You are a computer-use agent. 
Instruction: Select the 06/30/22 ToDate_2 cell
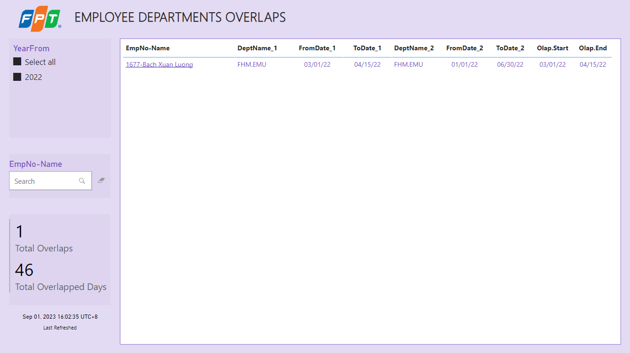510,64
